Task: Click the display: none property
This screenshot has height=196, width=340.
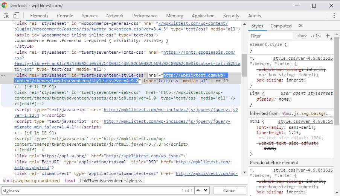Action: pos(273,99)
